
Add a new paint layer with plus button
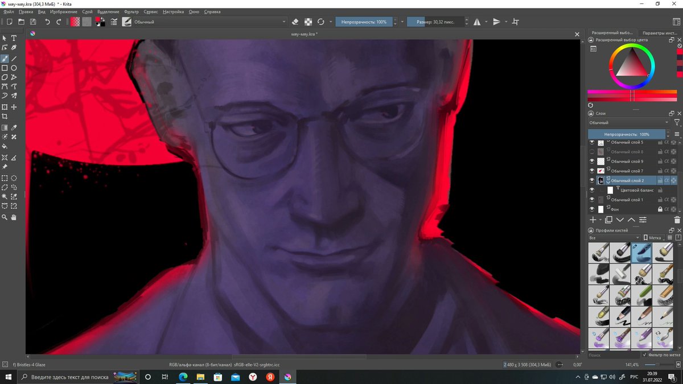coord(593,220)
